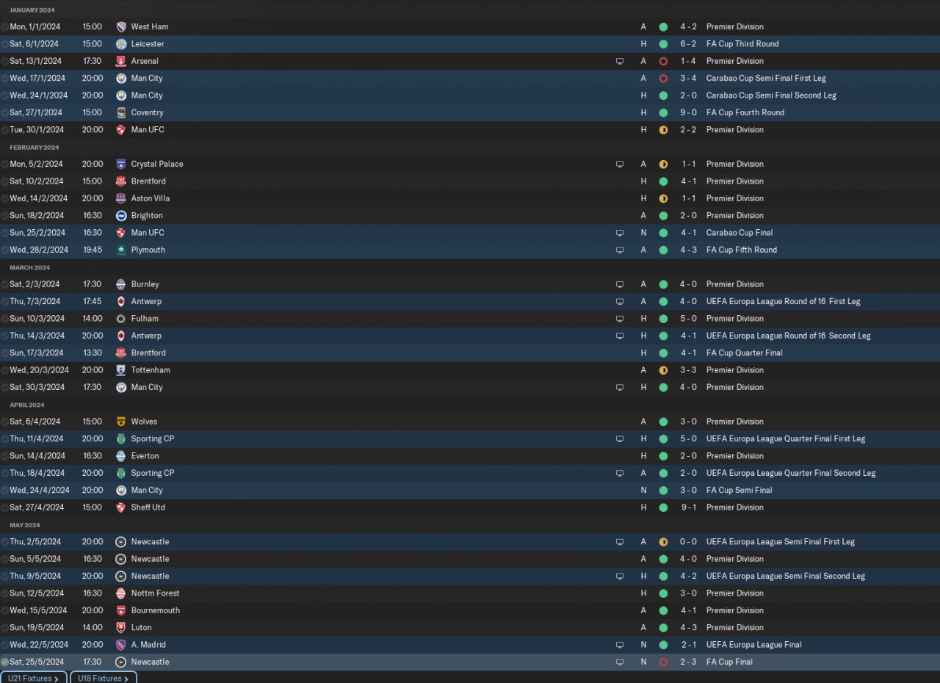
Task: Click the date Wed, 22/5/2024
Action: 39,645
